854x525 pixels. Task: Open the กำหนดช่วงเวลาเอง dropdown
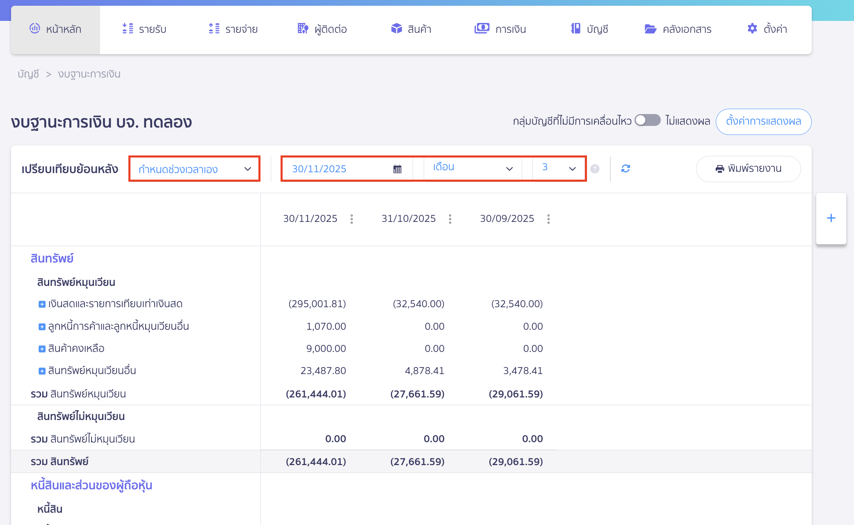point(194,169)
